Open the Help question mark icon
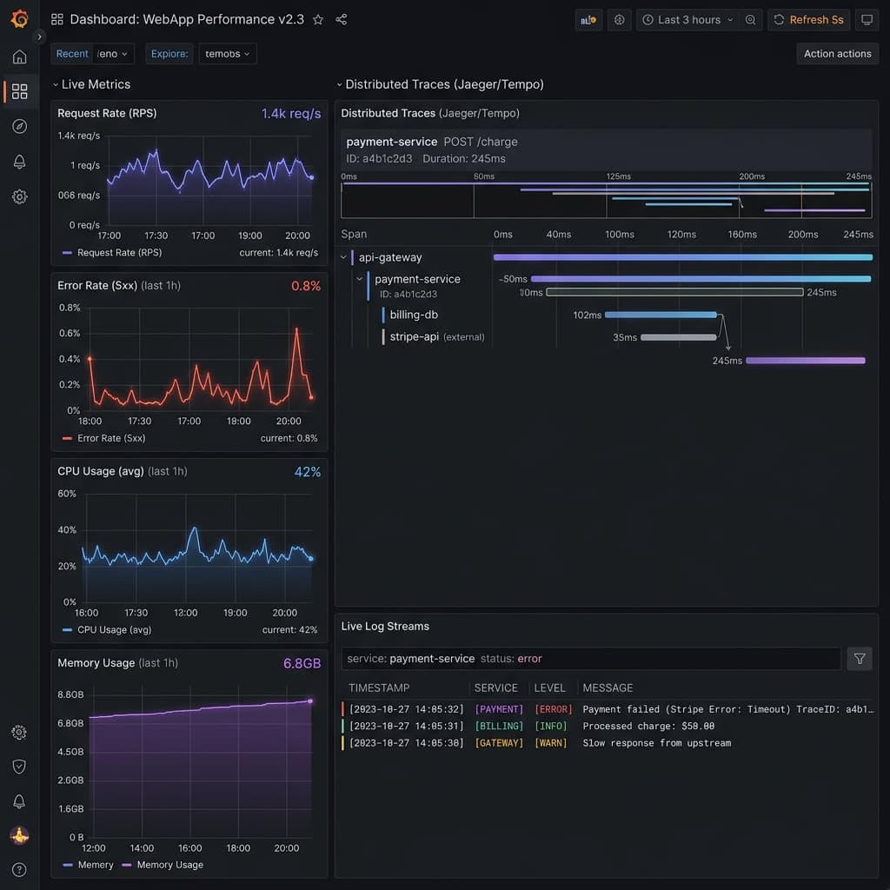Image resolution: width=890 pixels, height=890 pixels. [x=19, y=869]
